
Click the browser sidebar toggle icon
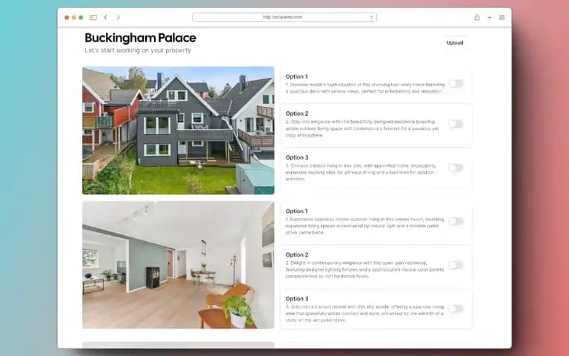point(93,18)
